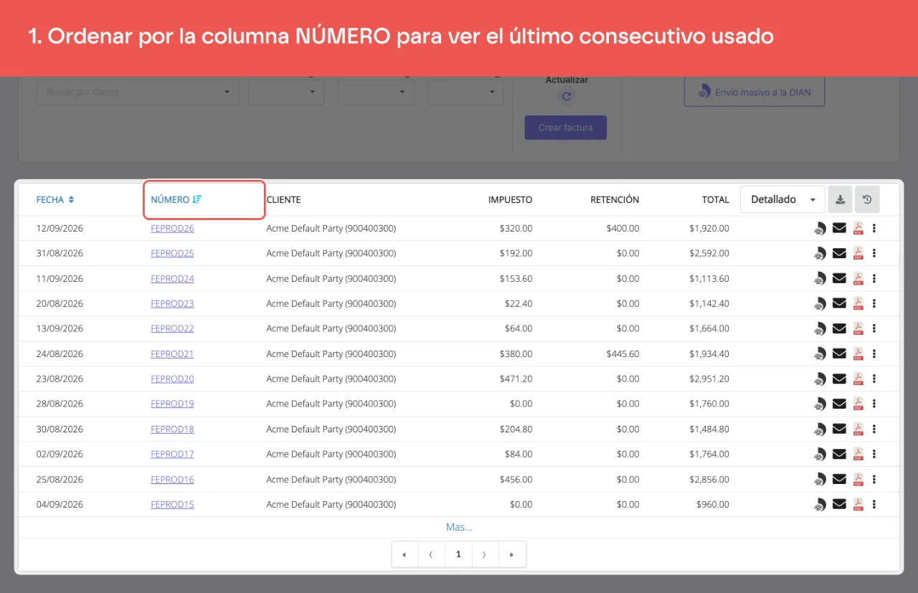Open invoice link FEPROD15
The image size is (918, 593).
click(172, 504)
